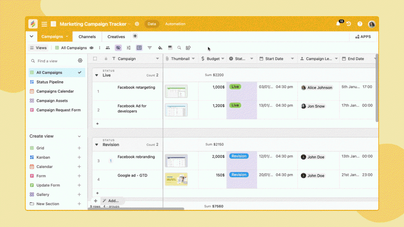The width and height of the screenshot is (404, 227).
Task: Open the help question mark icon
Action: click(x=360, y=24)
